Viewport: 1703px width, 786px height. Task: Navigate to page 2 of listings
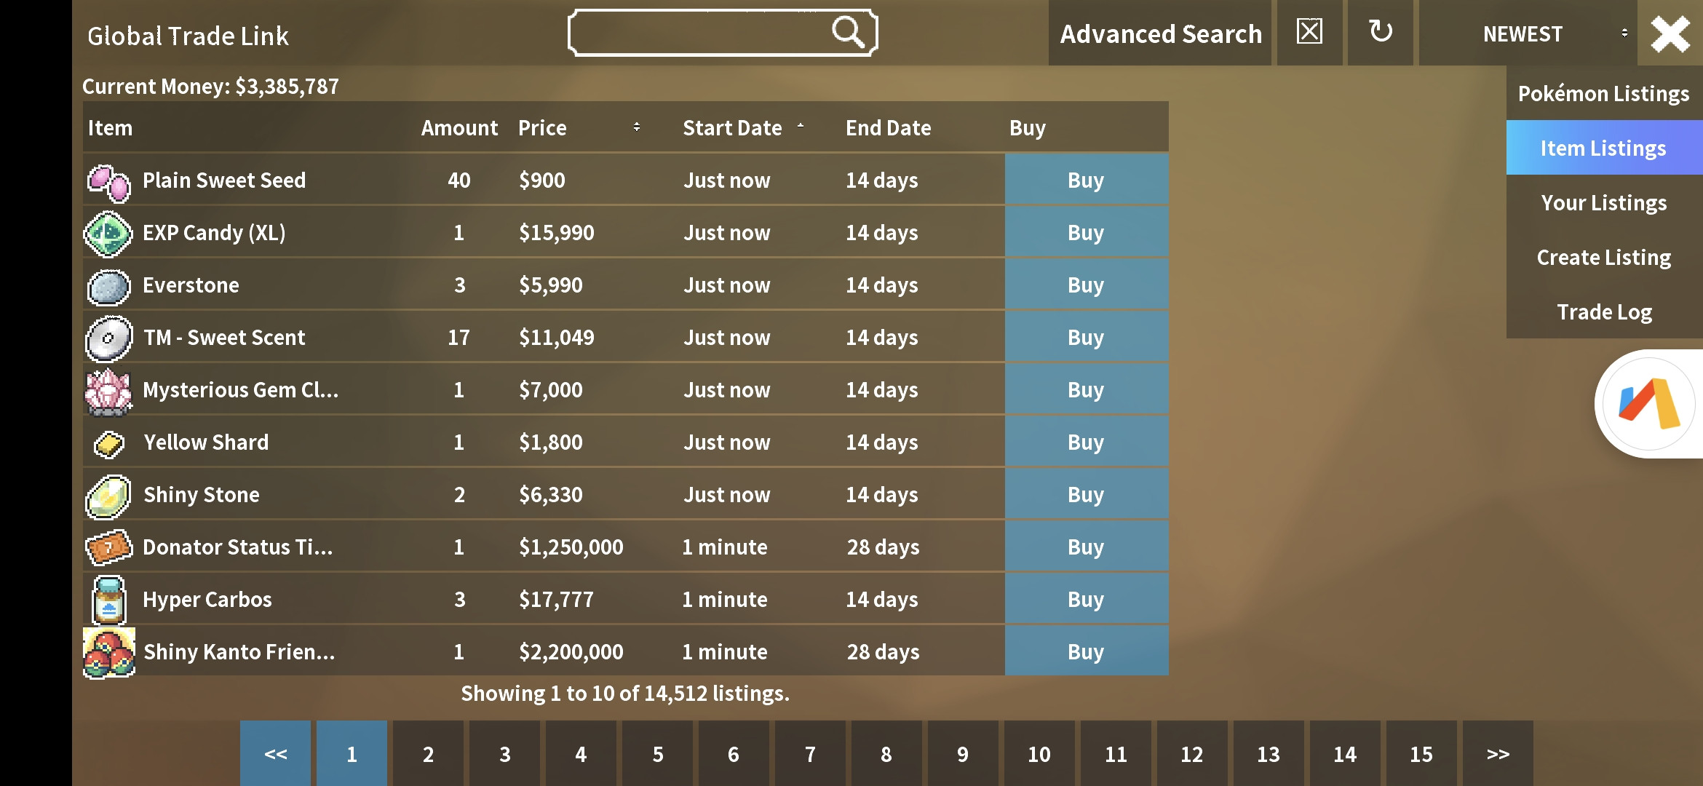pyautogui.click(x=426, y=753)
